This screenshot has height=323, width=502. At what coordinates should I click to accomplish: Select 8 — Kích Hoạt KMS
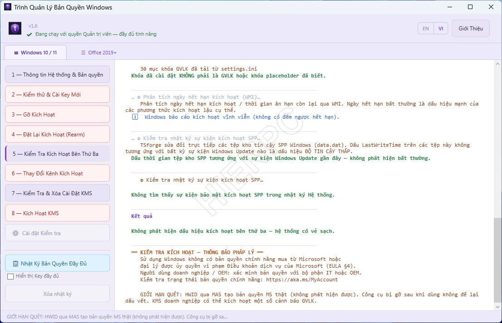click(x=57, y=213)
